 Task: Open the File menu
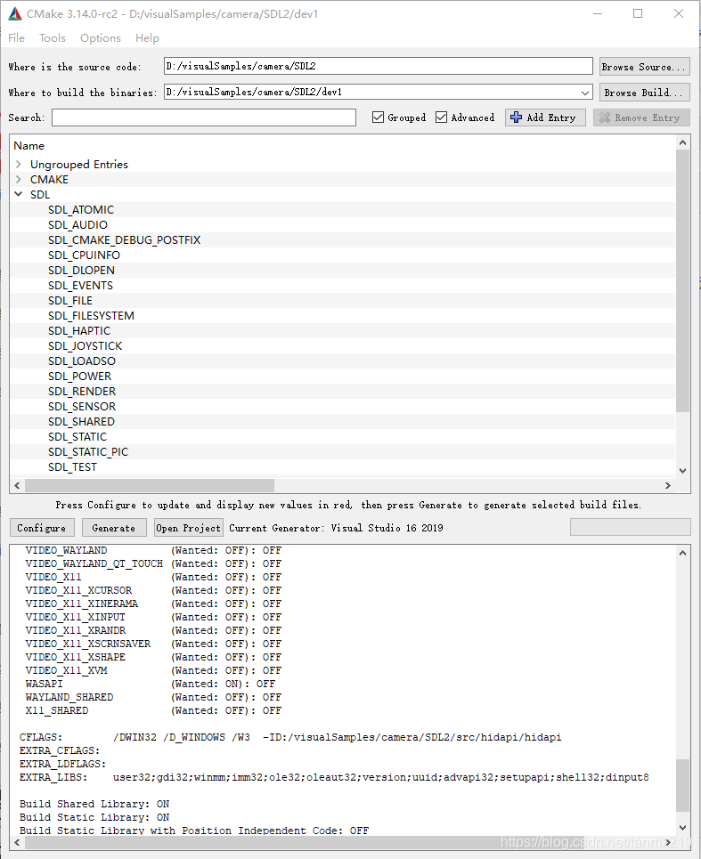[x=16, y=37]
